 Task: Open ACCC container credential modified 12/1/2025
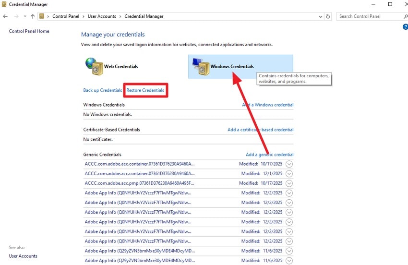coord(140,173)
